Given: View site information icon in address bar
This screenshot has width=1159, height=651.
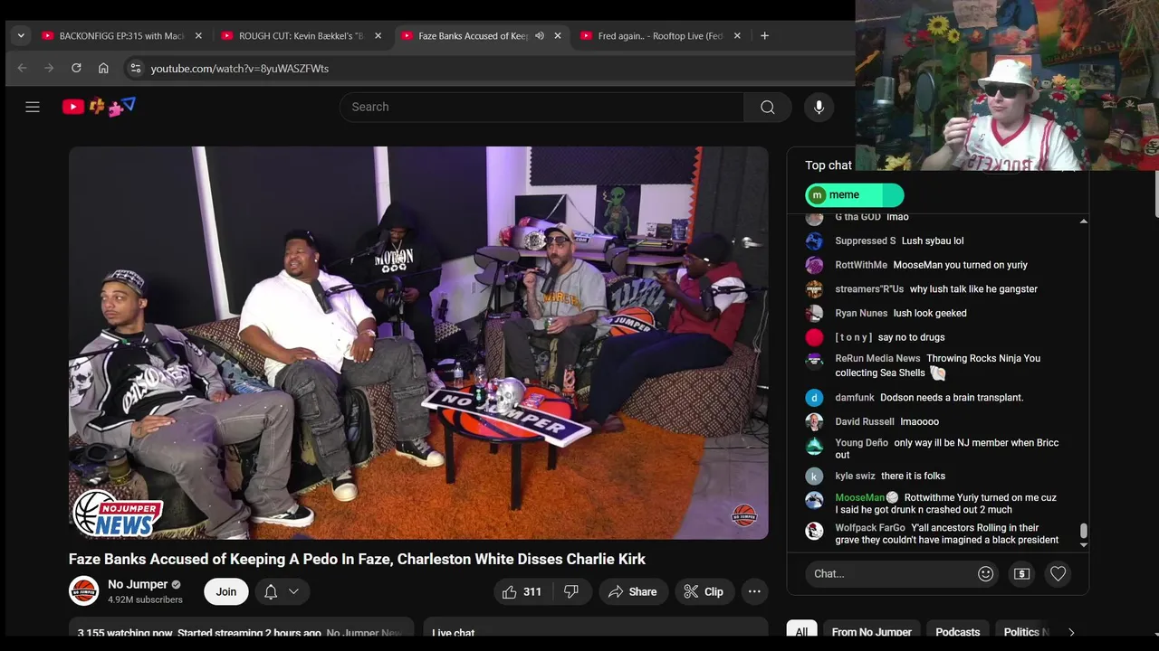Looking at the screenshot, I should click(x=135, y=68).
